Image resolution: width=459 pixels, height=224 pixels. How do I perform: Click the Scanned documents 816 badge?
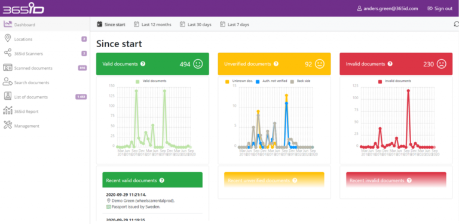[82, 68]
